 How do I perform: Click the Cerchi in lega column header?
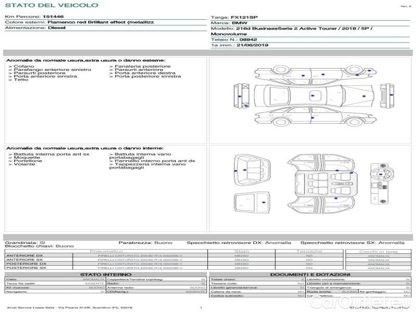[x=379, y=251]
